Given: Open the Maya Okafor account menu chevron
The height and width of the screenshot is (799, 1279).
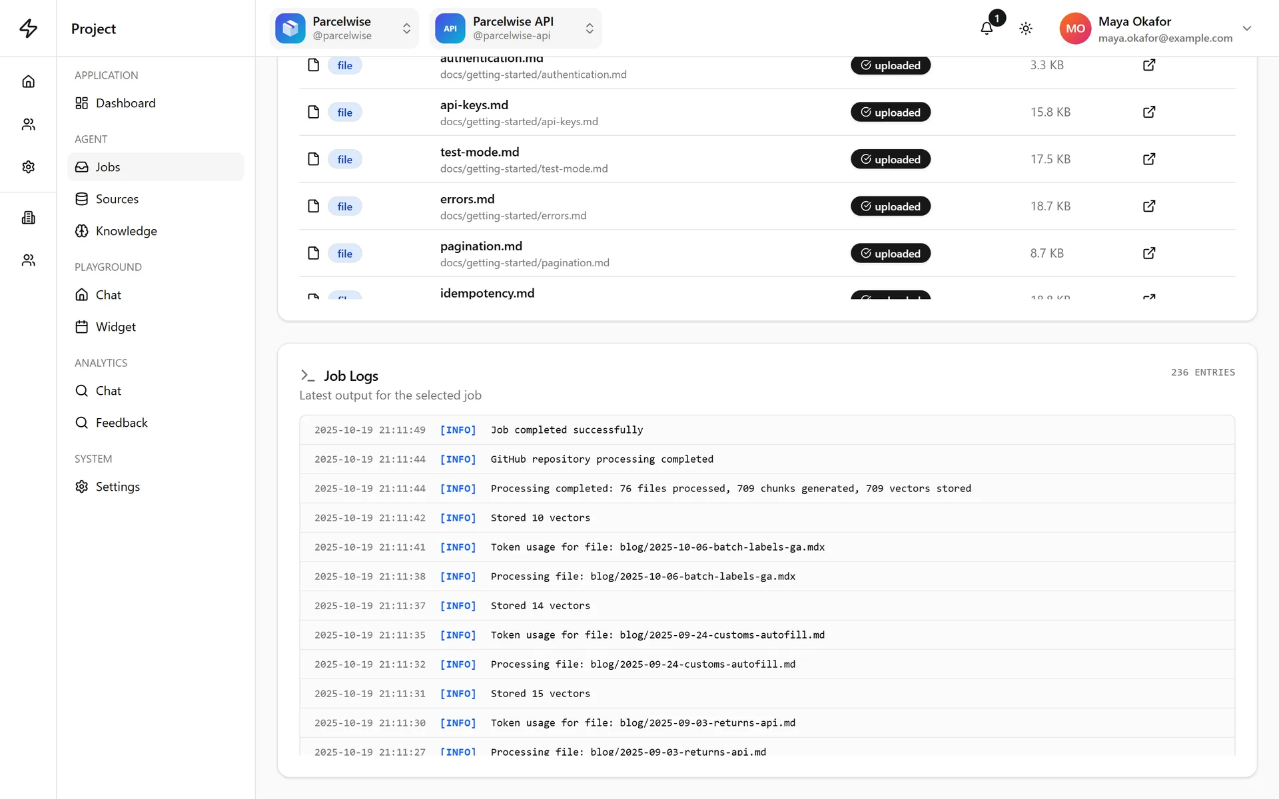Looking at the screenshot, I should click(1247, 29).
